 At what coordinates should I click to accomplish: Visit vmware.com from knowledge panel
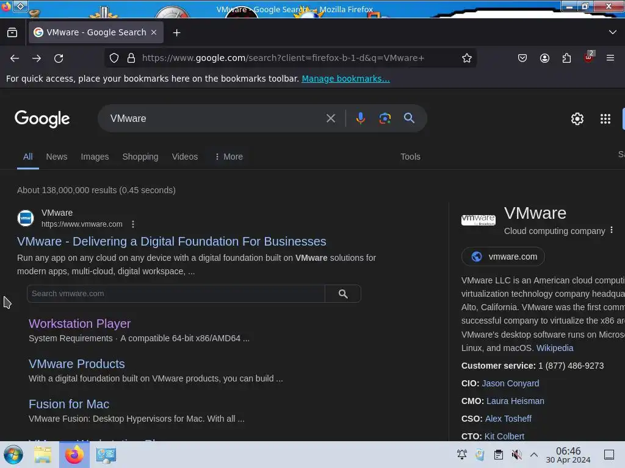click(503, 257)
